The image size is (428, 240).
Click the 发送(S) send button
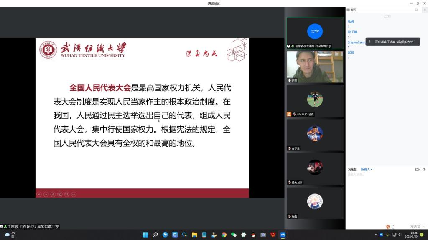(415, 226)
